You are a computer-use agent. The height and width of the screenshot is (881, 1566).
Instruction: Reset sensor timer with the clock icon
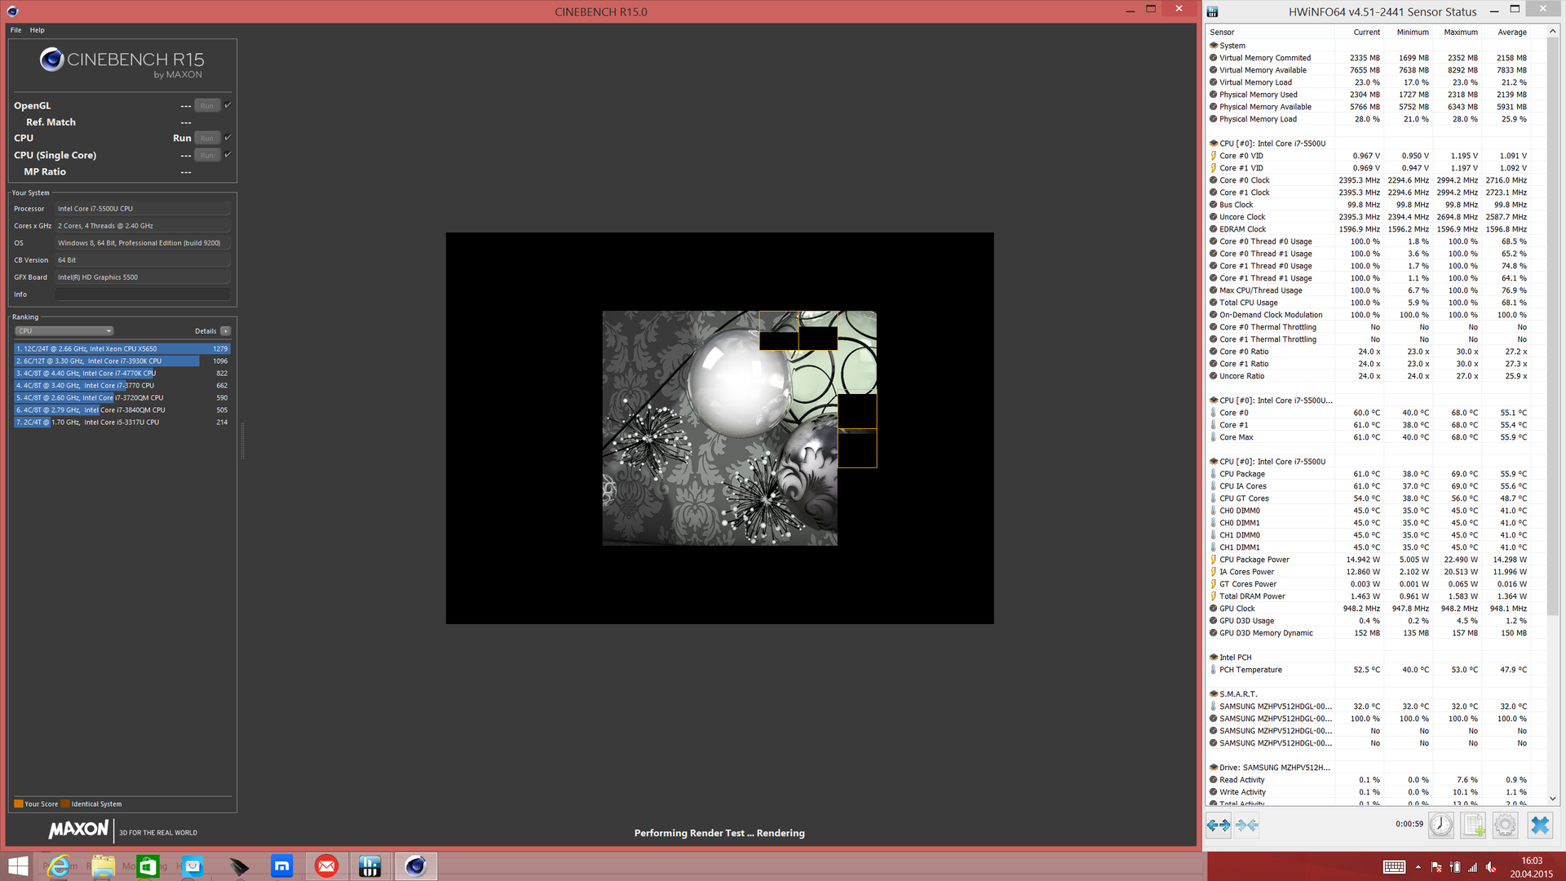pyautogui.click(x=1440, y=826)
